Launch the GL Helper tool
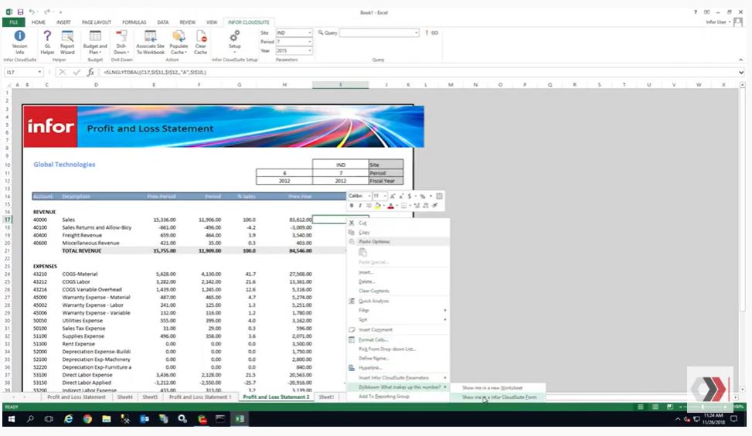This screenshot has height=436, width=752. tap(47, 43)
